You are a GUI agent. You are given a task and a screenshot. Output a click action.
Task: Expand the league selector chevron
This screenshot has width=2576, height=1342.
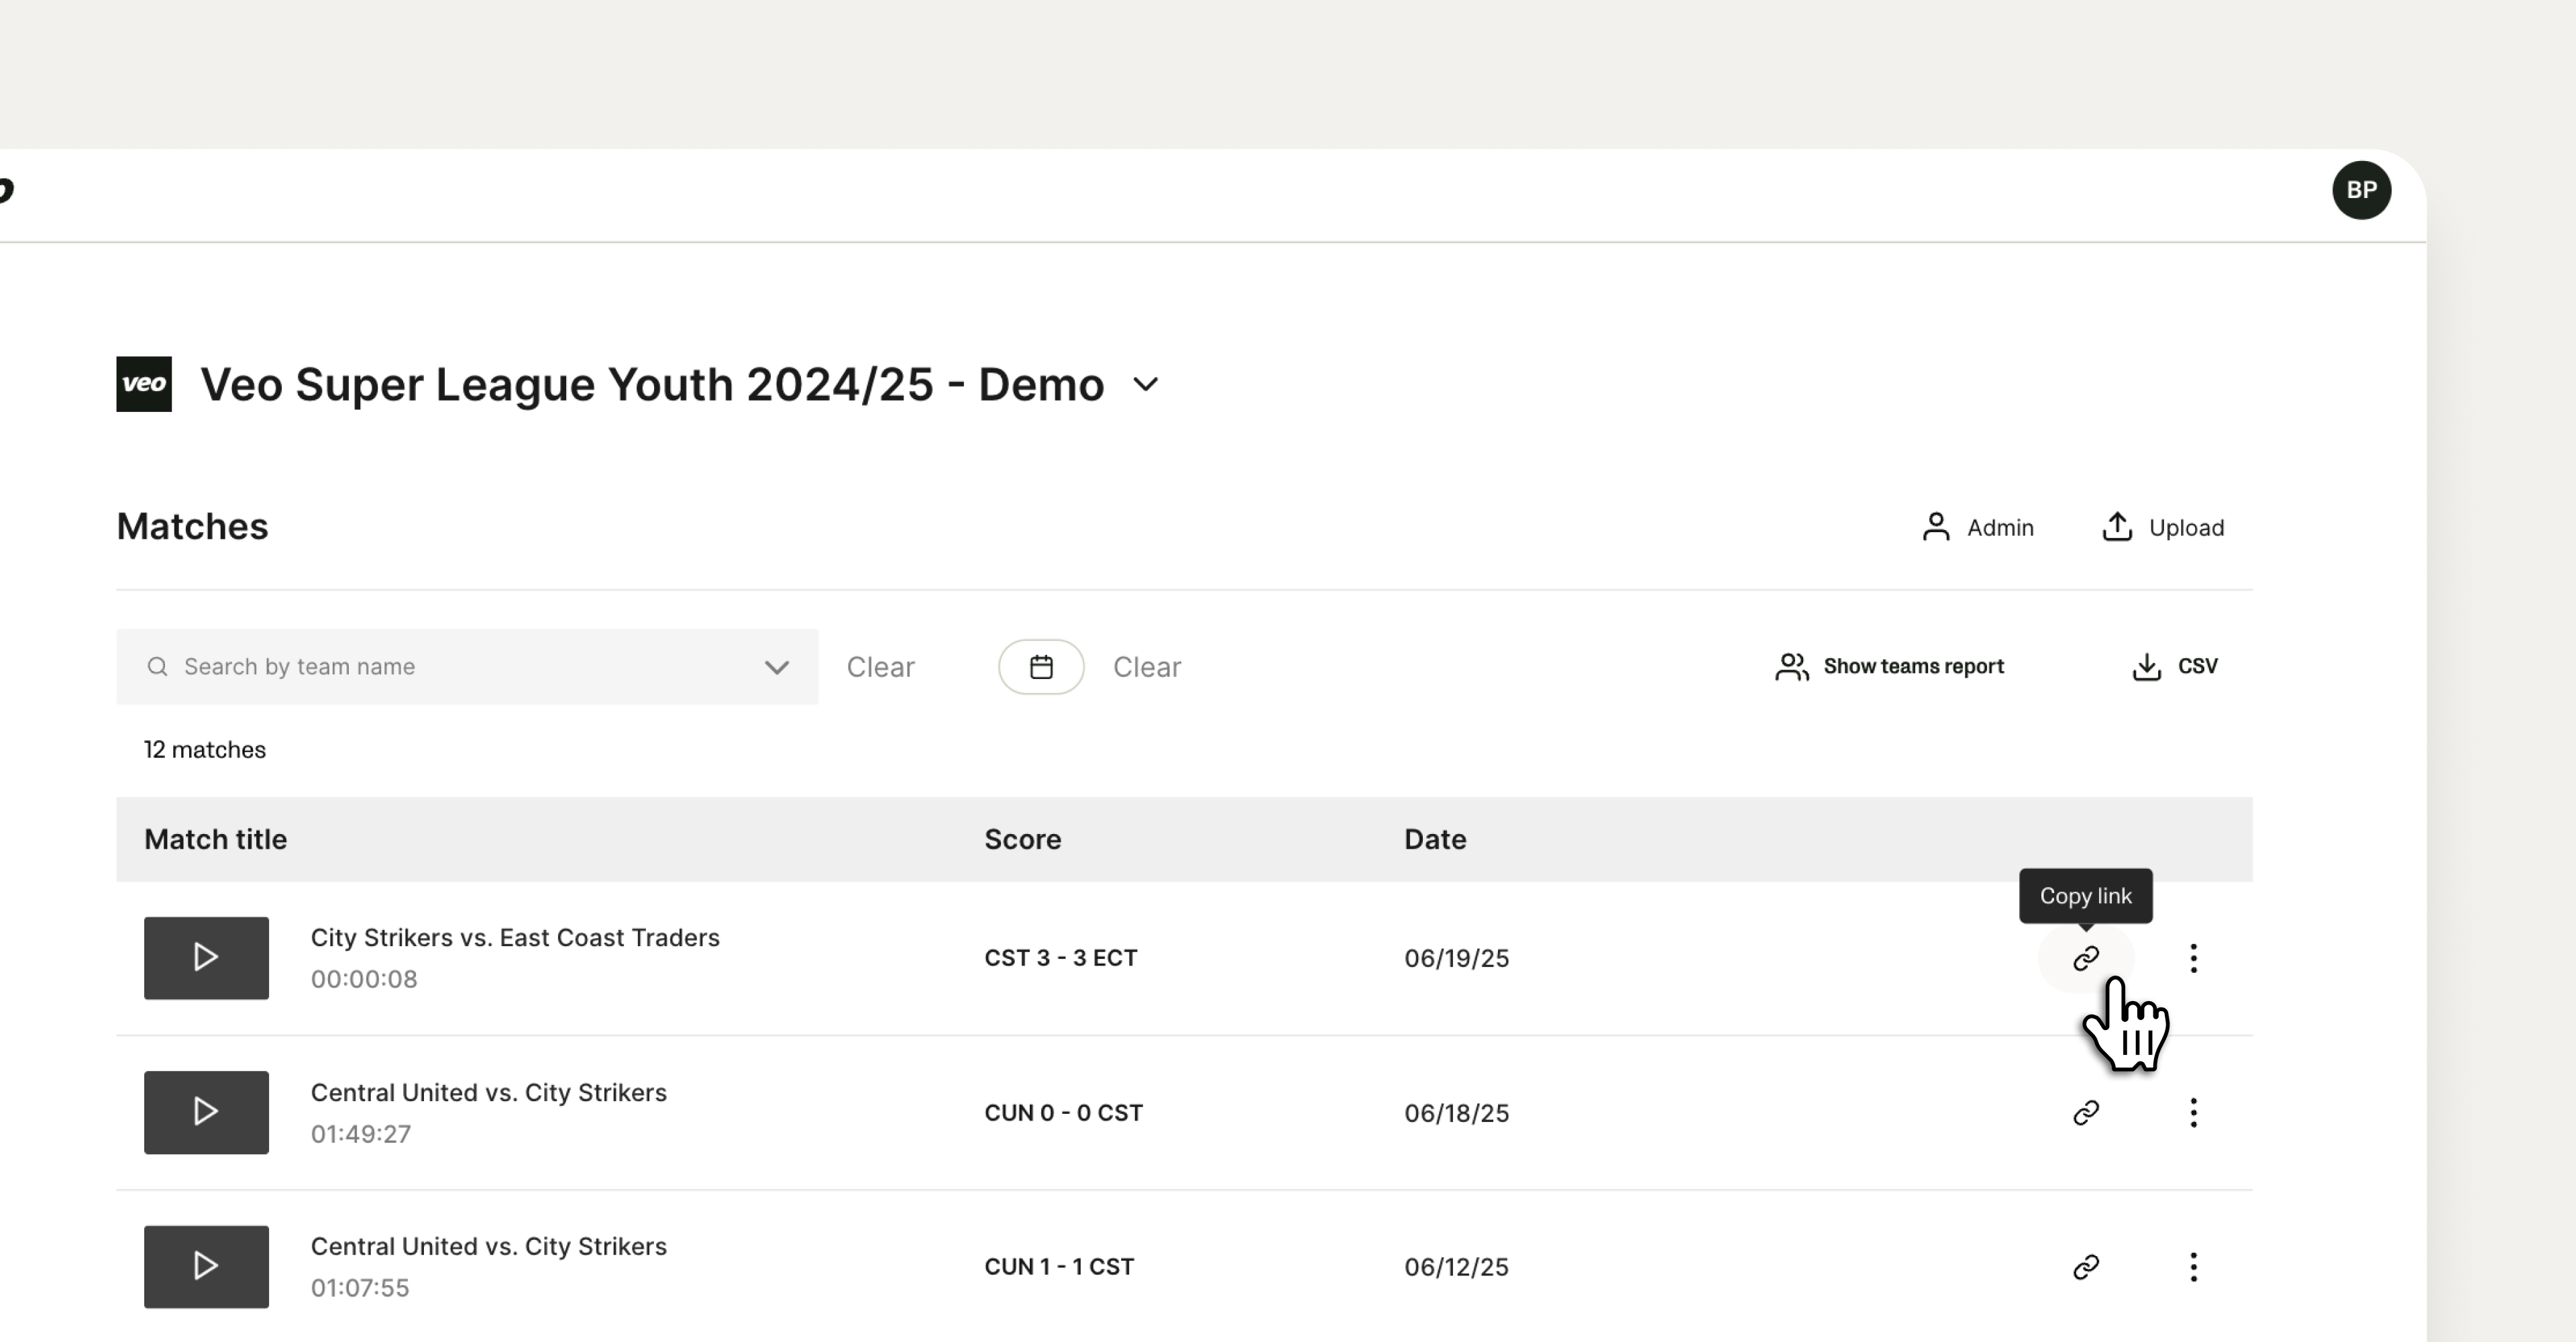coord(1146,385)
